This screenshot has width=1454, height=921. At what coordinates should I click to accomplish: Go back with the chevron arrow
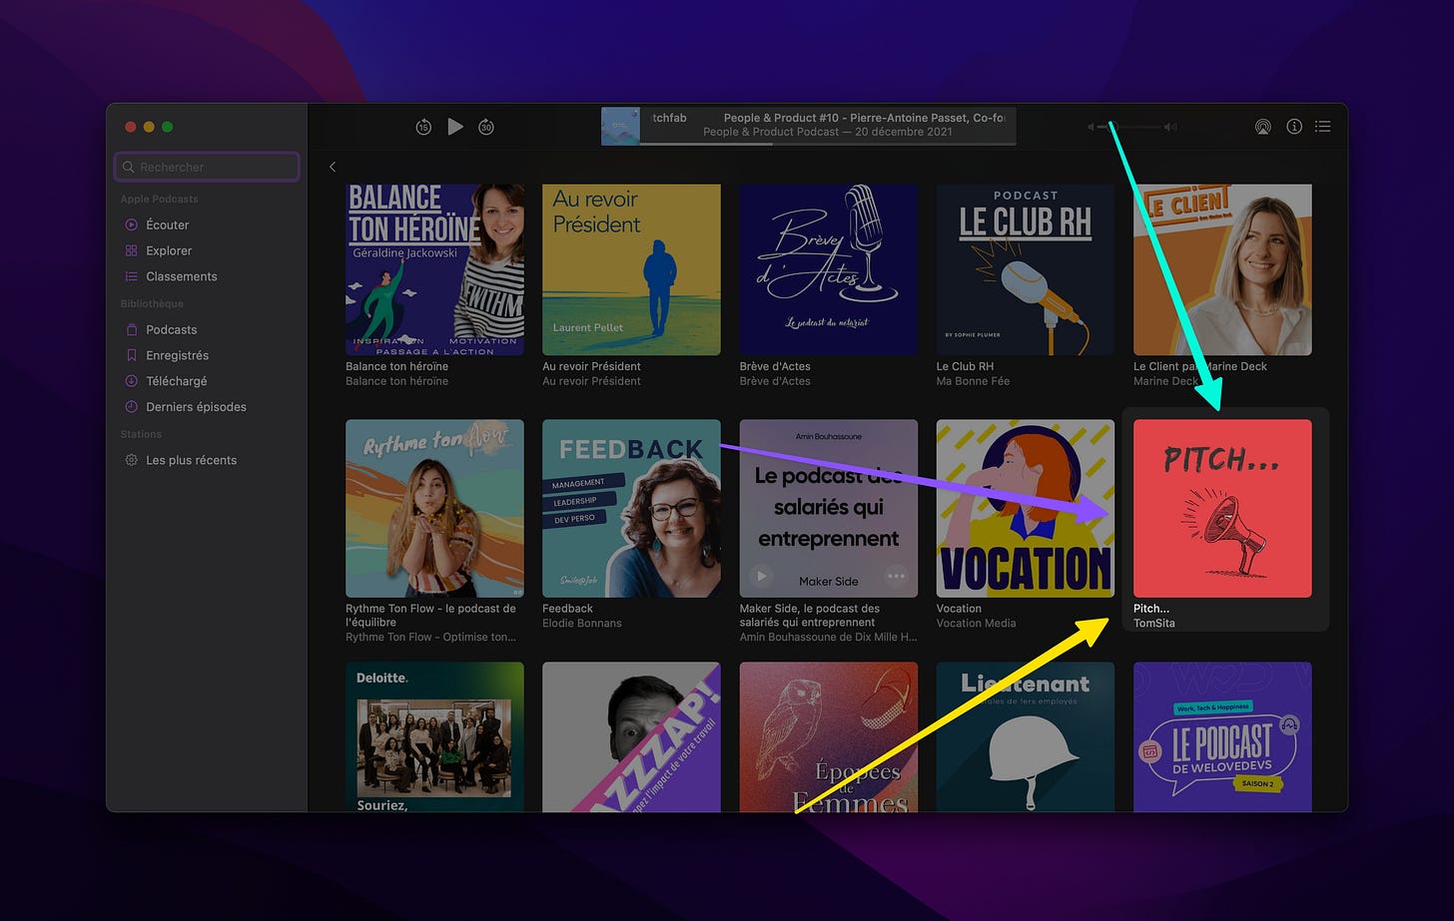333,167
